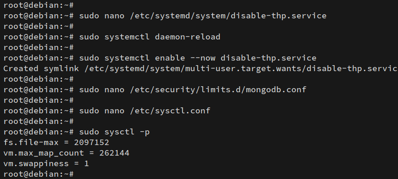This screenshot has width=398, height=179.
Task: Click the fs.file-max = 2097152 output line
Action: (x=57, y=142)
